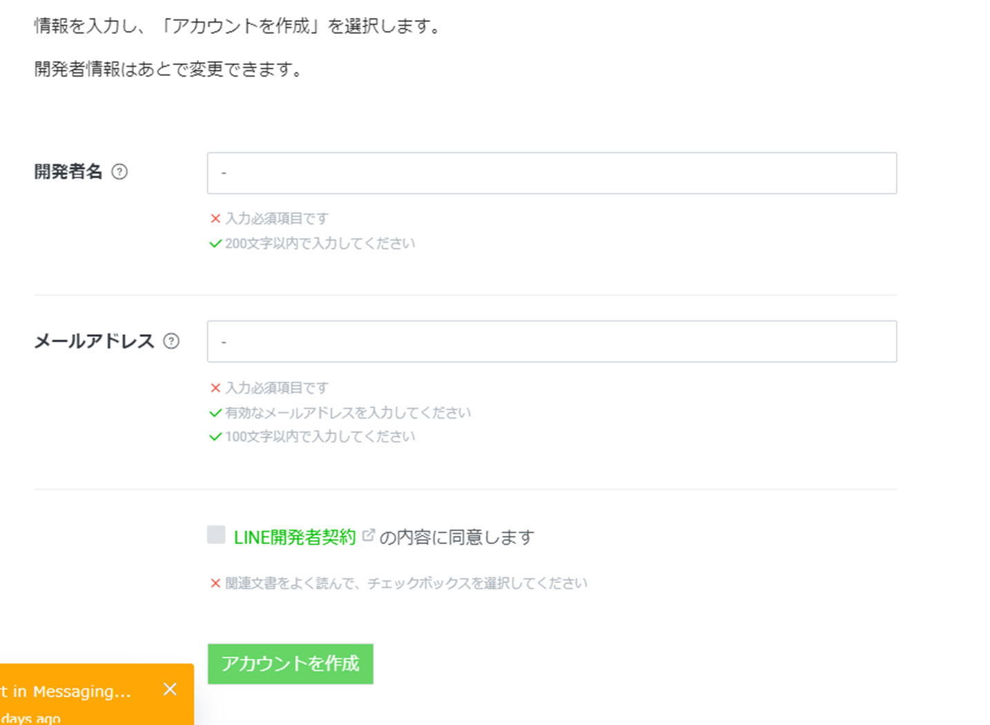This screenshot has height=725, width=990.
Task: Click green check beside 200文字以内 message
Action: tap(215, 244)
